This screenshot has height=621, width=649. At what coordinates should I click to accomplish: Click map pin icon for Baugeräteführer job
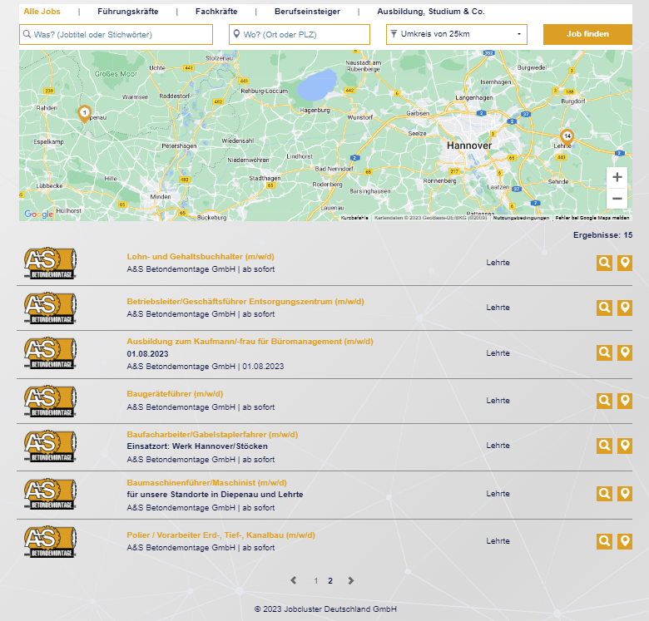tap(625, 401)
